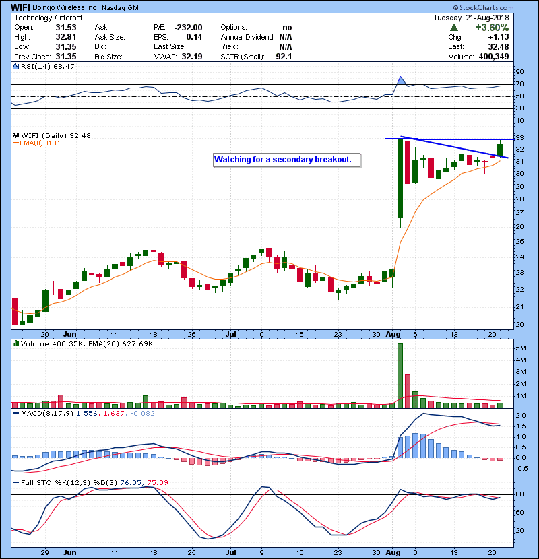Click the stochastic %D value 75.09
Screen dimensions: 539x559
point(157,482)
